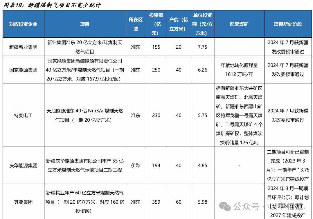Select the 对应投资企业 column header
This screenshot has width=313, height=219.
click(23, 24)
